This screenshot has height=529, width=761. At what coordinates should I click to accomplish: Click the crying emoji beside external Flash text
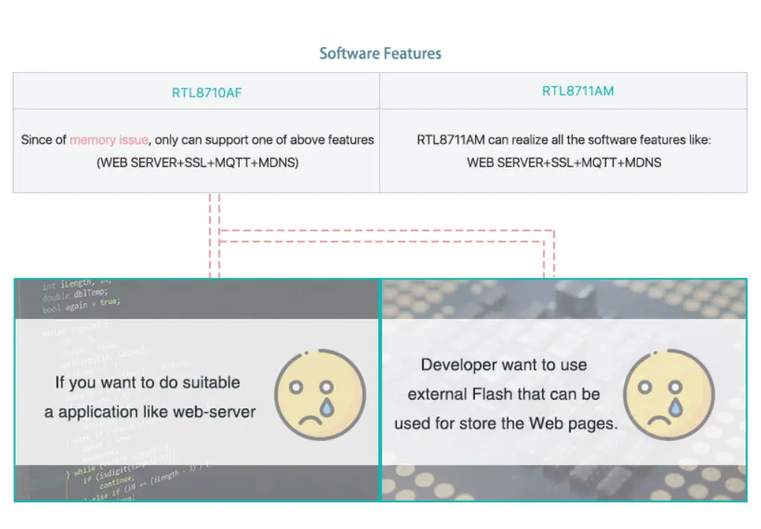(669, 394)
